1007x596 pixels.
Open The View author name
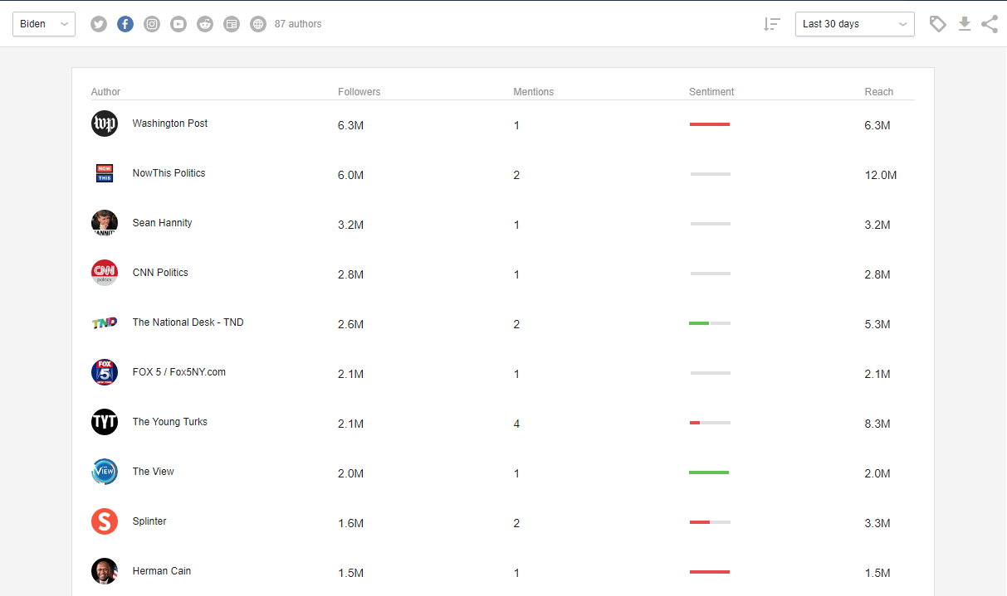[154, 472]
